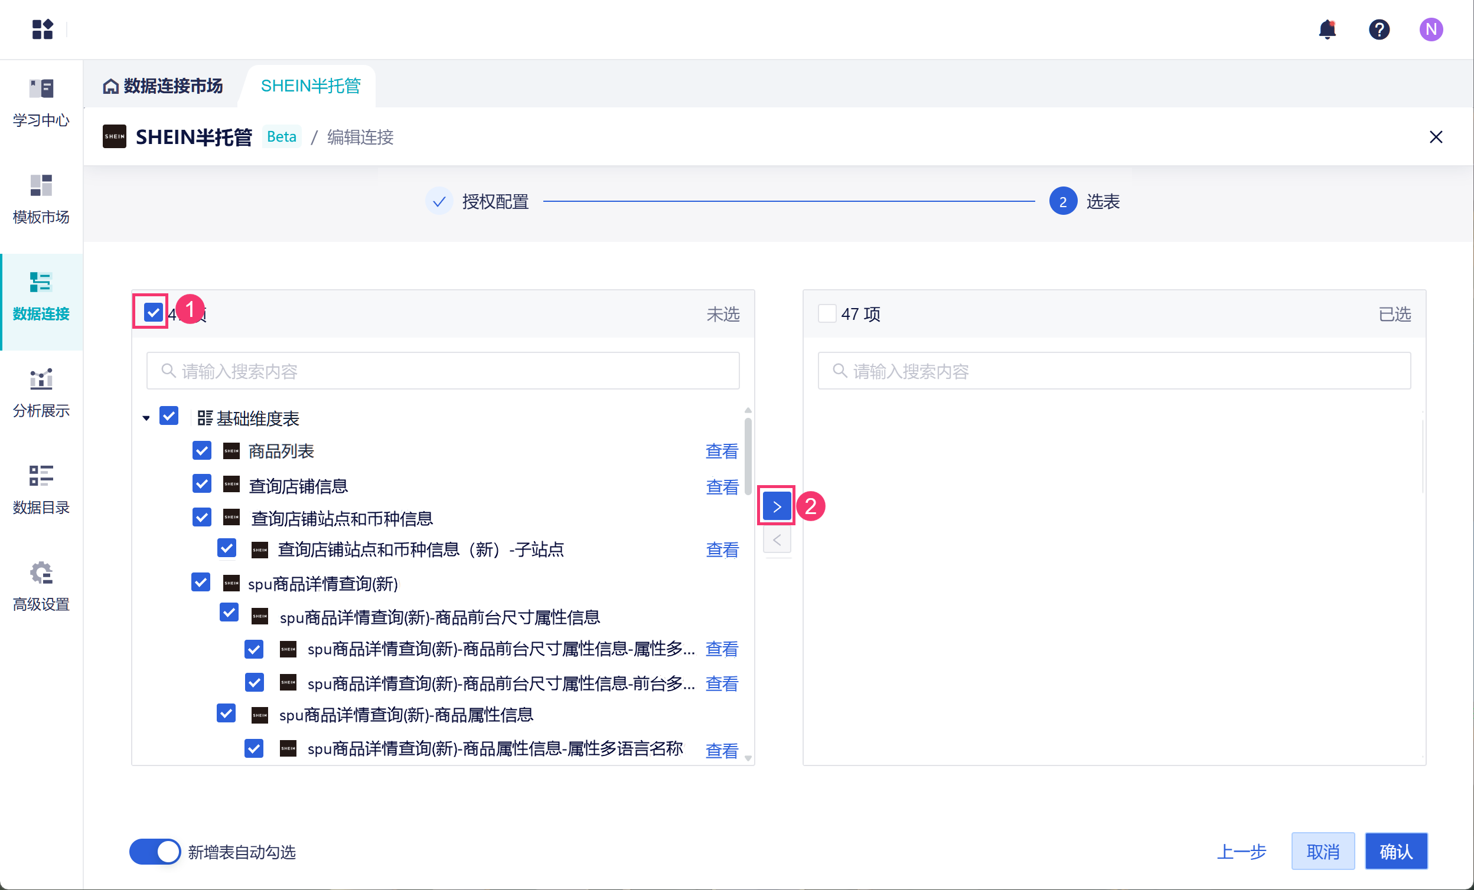Viewport: 1474px width, 890px height.
Task: Uncheck the 查询店铺信息 checkbox
Action: pyautogui.click(x=202, y=484)
